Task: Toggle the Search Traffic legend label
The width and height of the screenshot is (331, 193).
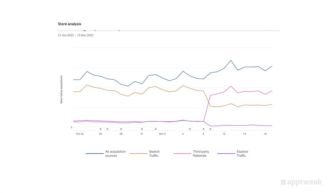Action: 154,154
